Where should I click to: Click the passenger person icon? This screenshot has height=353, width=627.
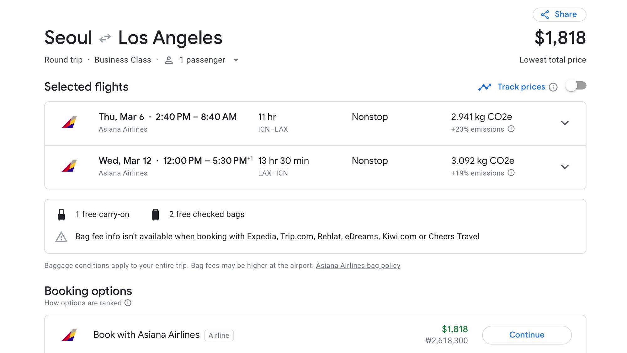[x=169, y=60]
